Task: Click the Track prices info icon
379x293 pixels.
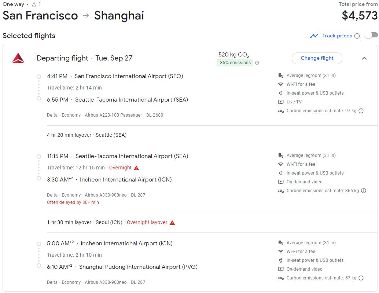Action: 357,36
